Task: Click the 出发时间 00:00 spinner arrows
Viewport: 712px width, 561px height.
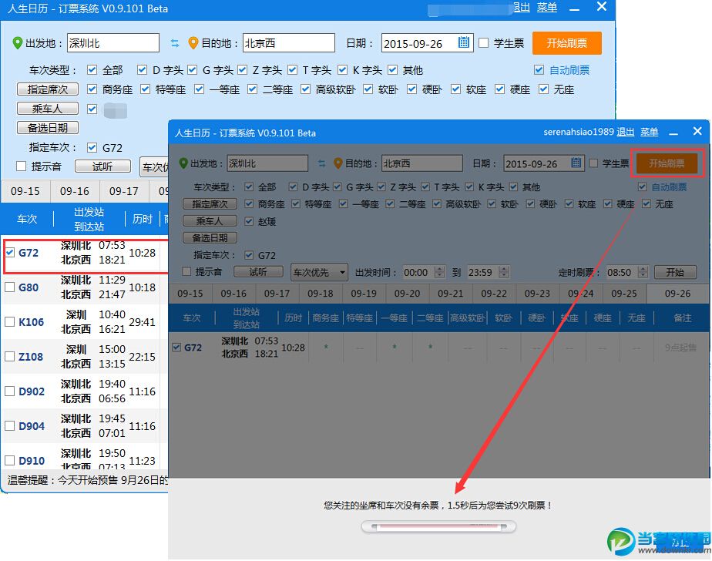Action: [439, 272]
